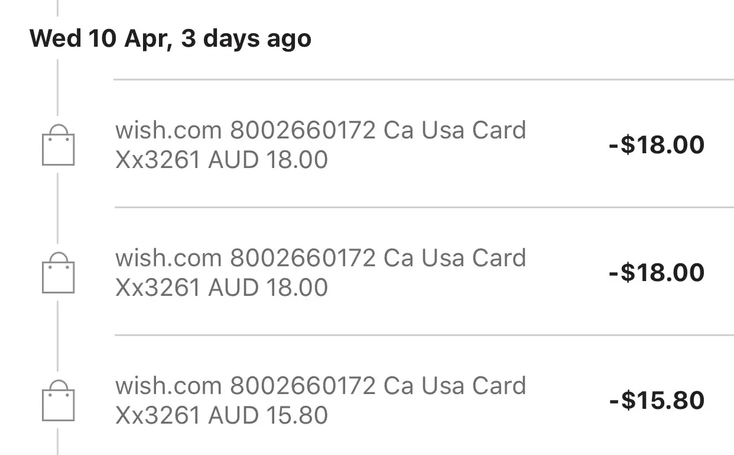Click "Xx3261 AUD 18.00" in the top transaction
Image resolution: width=734 pixels, height=455 pixels.
222,160
